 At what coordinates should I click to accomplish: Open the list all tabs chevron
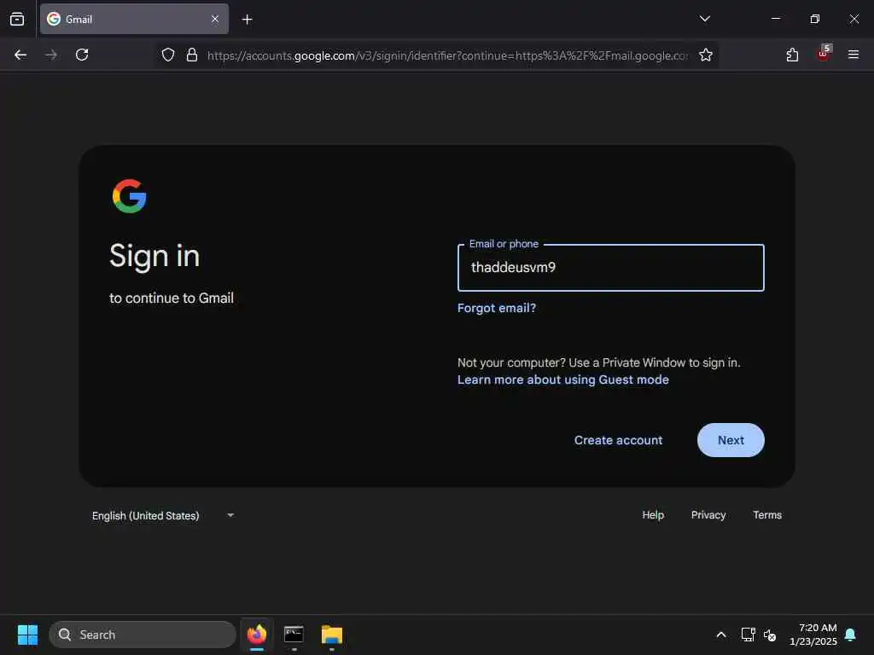click(x=704, y=19)
